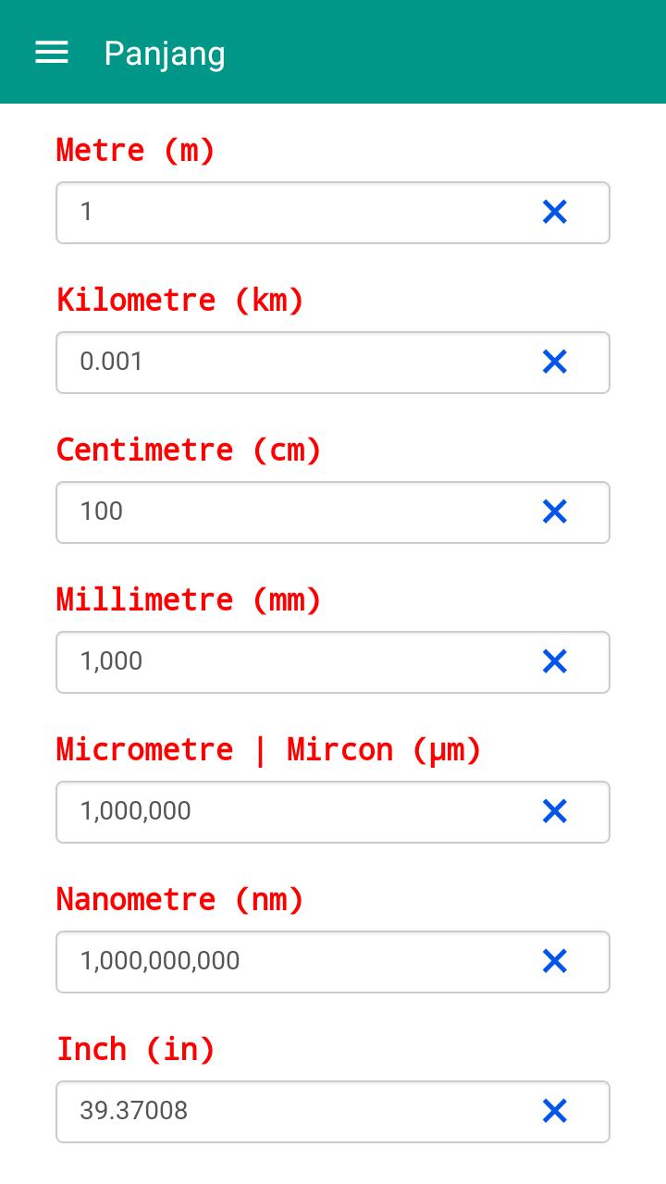Viewport: 666px width, 1184px height.
Task: Tap the Micrometre | Mircon label
Action: coord(269,749)
